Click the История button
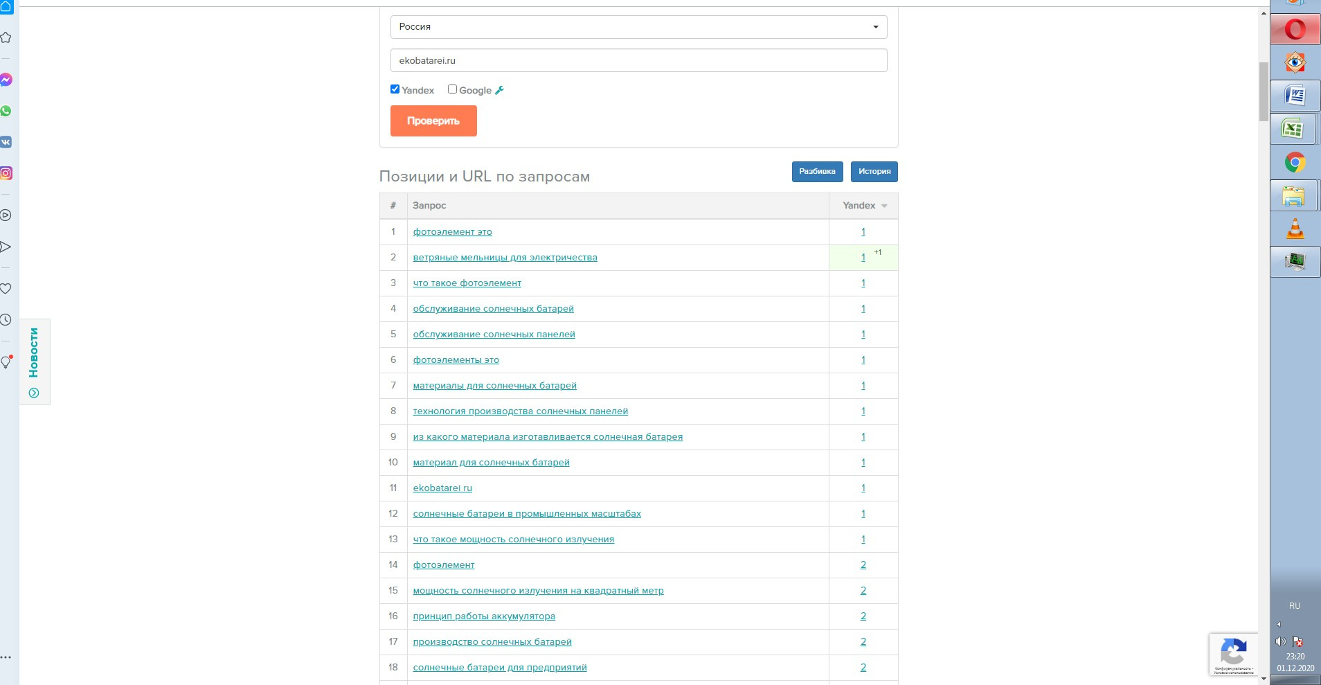 click(x=874, y=172)
